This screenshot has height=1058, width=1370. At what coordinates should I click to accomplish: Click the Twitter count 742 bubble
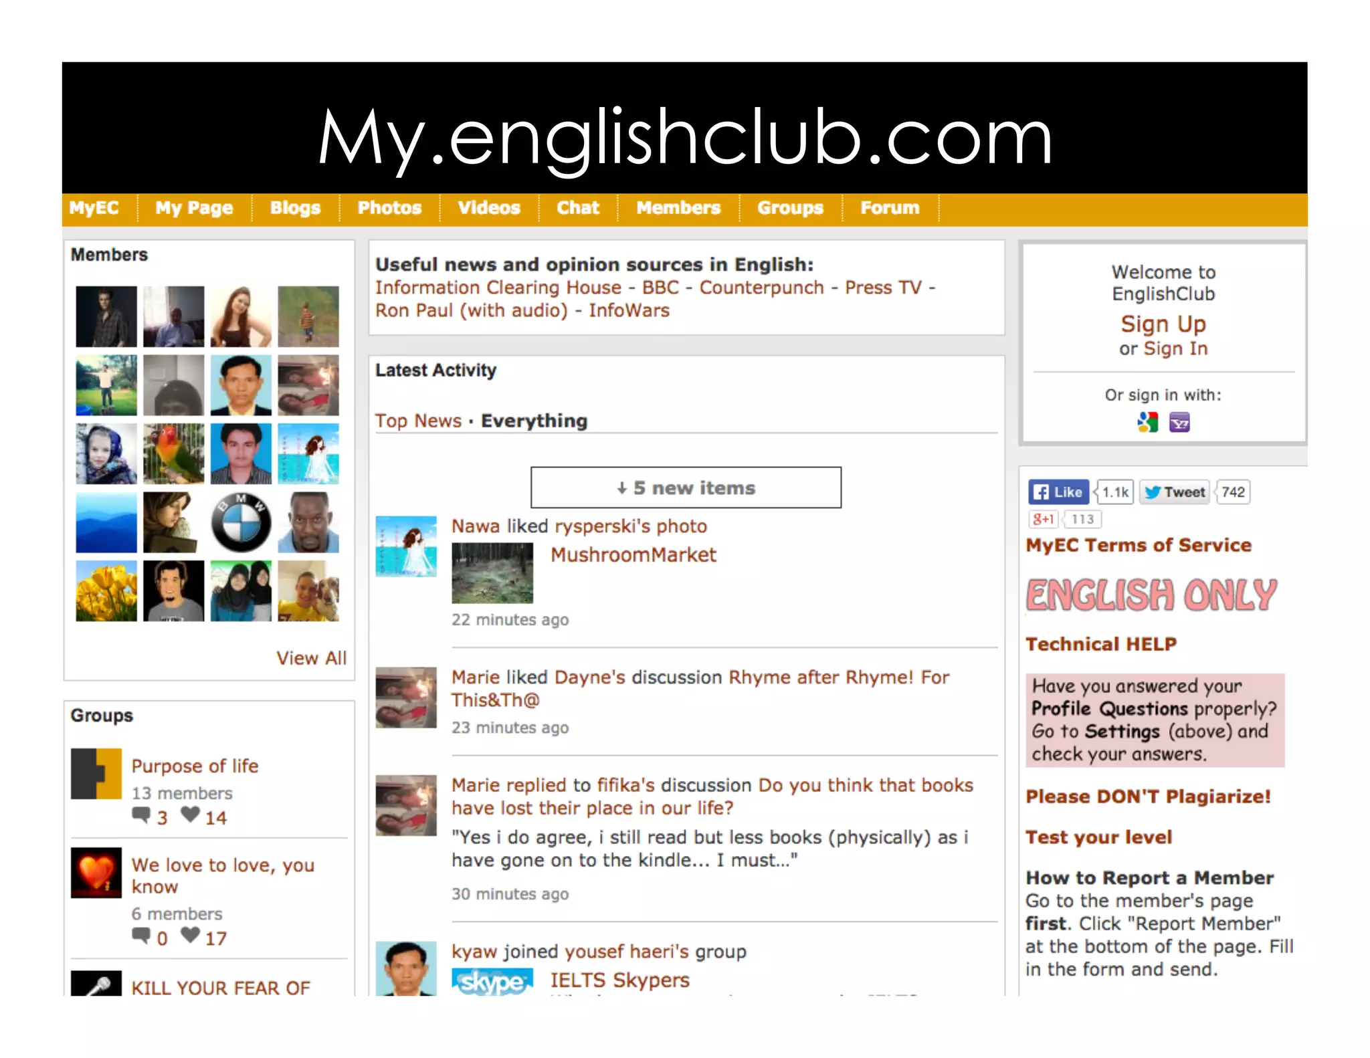point(1233,492)
